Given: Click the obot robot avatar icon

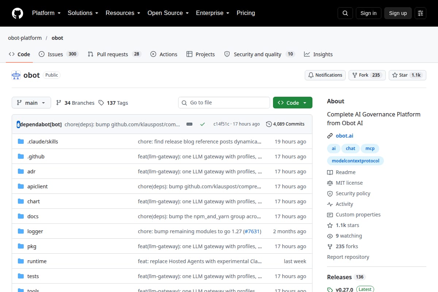Looking at the screenshot, I should tap(16, 75).
